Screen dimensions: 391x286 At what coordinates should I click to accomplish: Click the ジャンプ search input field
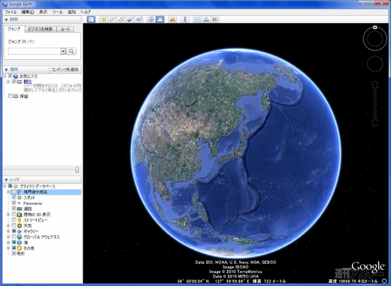tap(35, 51)
